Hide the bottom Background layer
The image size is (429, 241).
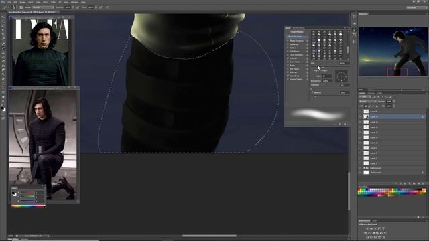point(361,173)
